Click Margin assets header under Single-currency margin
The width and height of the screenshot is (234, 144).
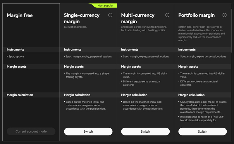[74, 67]
